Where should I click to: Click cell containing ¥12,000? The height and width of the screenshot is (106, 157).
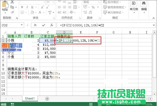click(x=48, y=45)
